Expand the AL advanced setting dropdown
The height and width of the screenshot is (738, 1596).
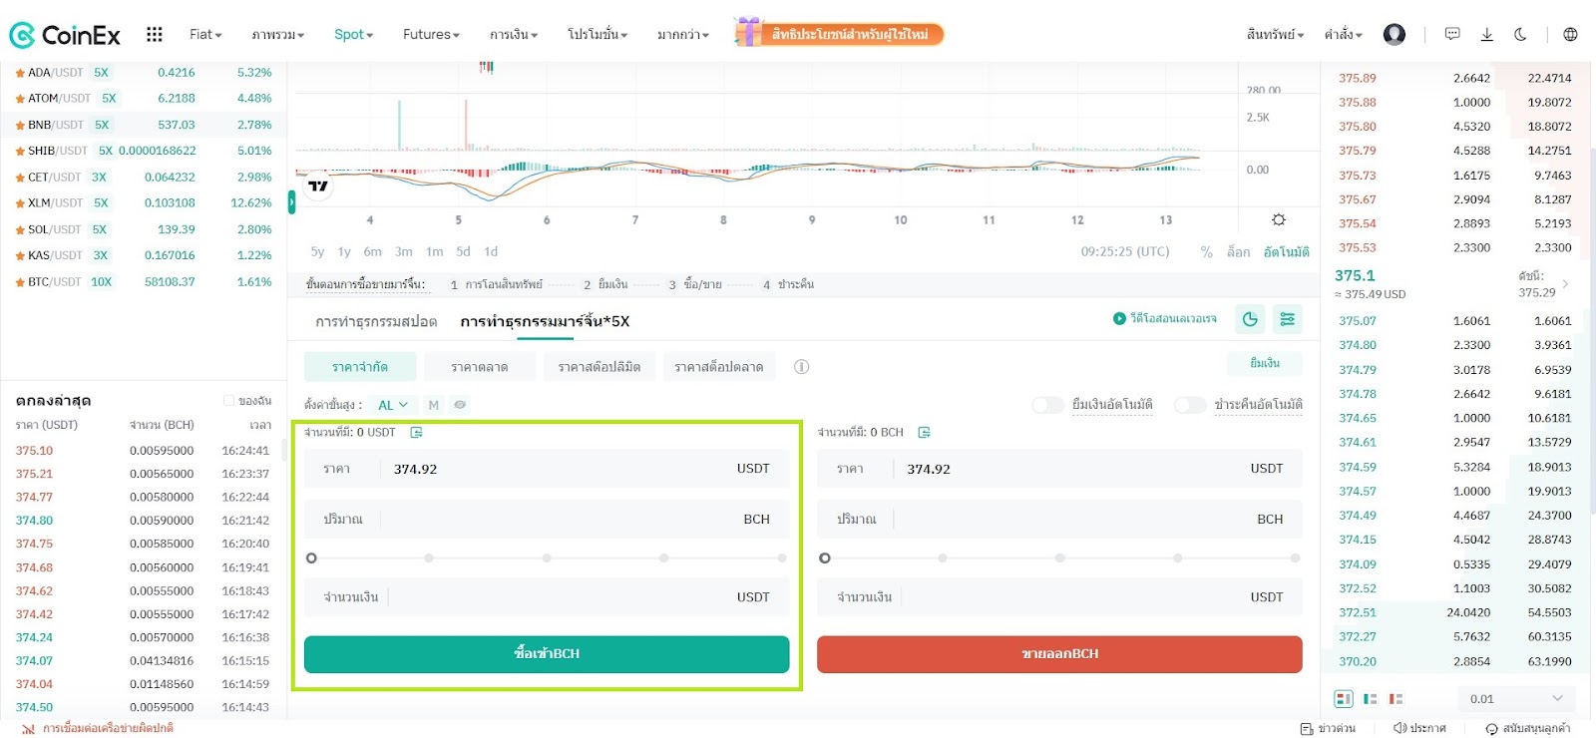tap(392, 405)
